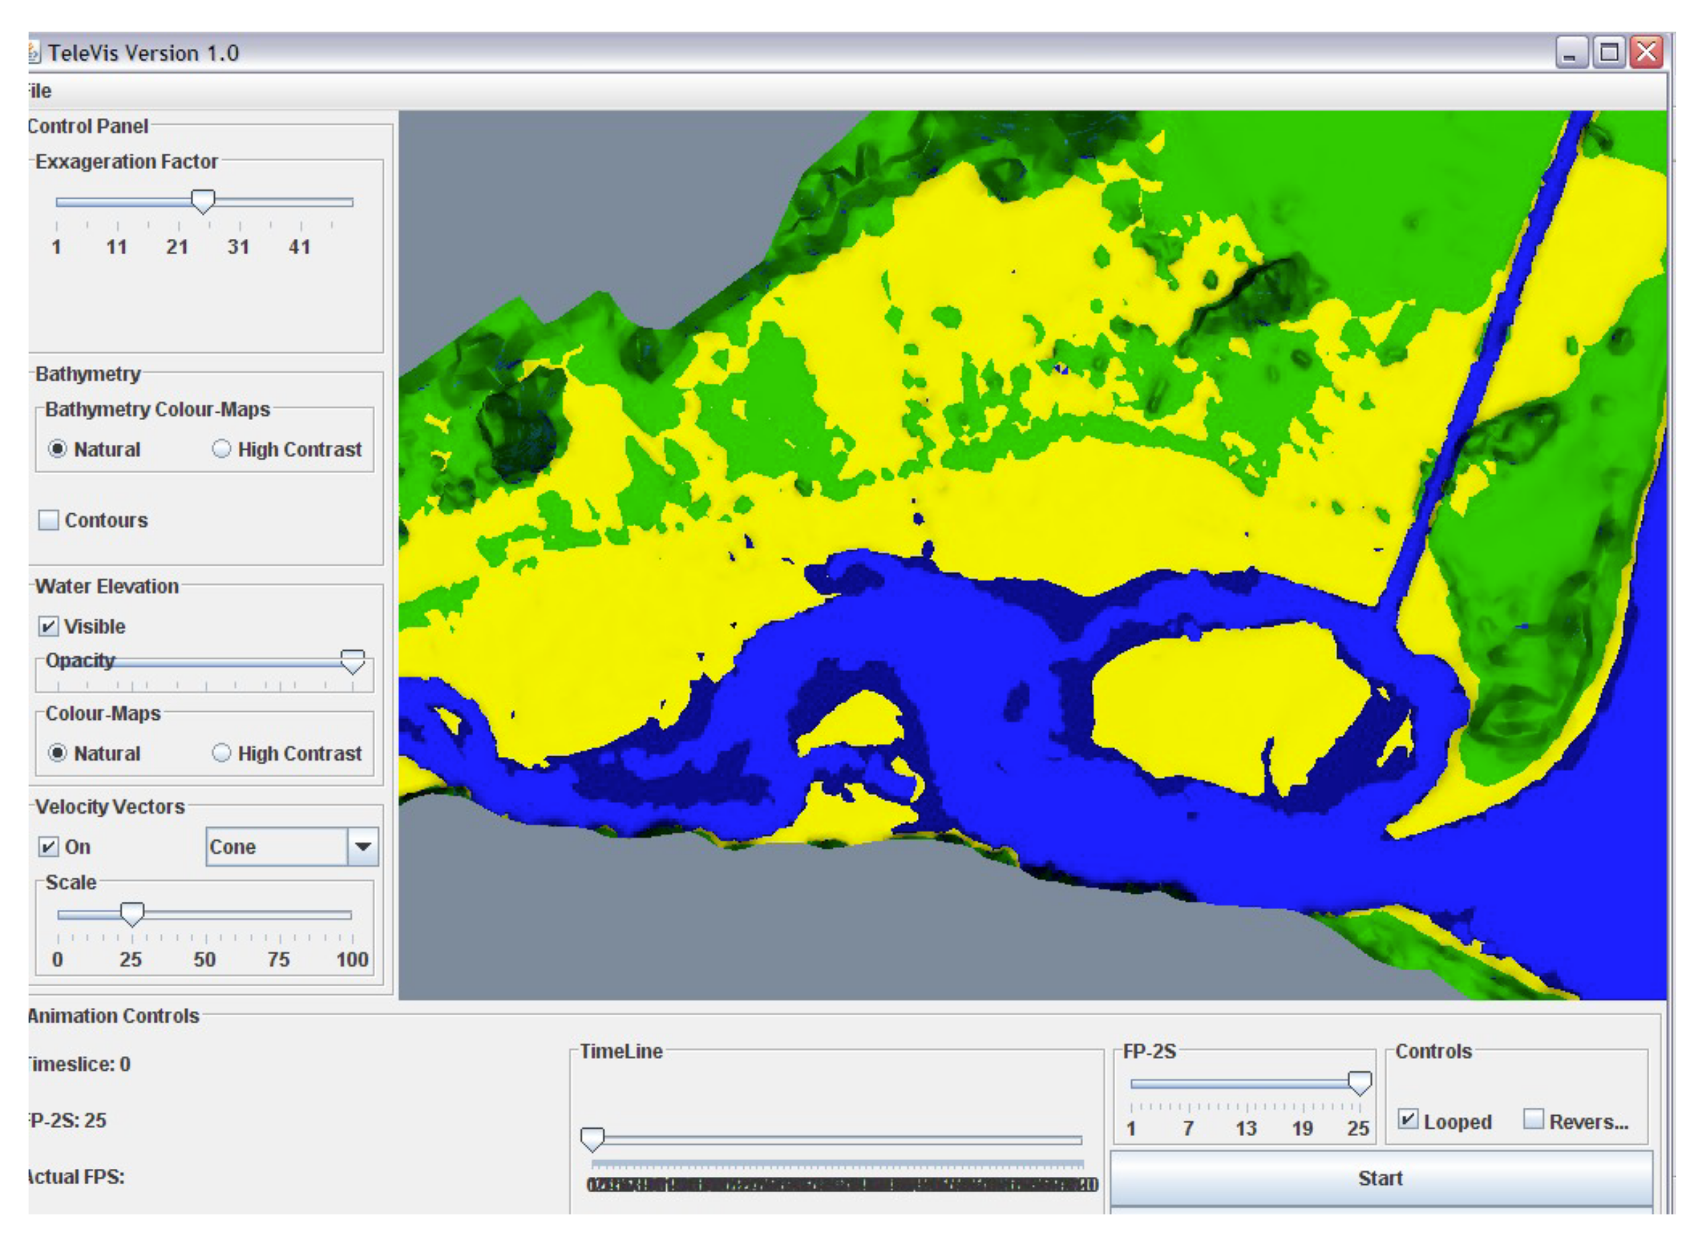Click the TimeLine slider thumb

(592, 1139)
